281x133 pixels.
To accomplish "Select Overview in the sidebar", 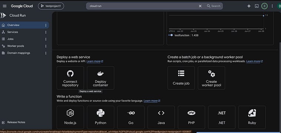I will pos(24,25).
